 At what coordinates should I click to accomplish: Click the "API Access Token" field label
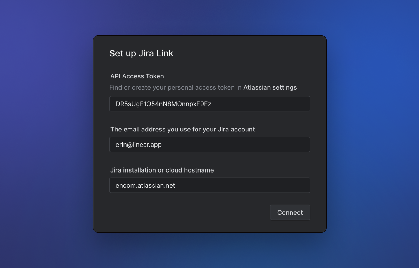coord(137,76)
